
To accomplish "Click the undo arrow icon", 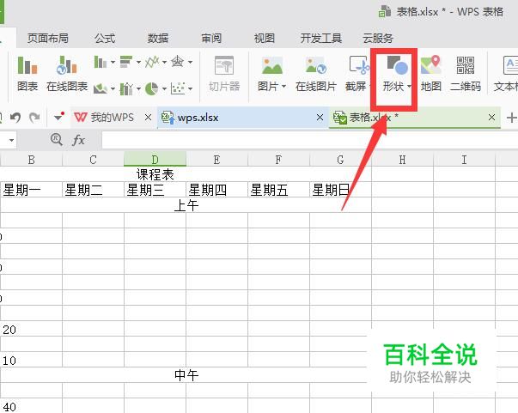I will click(x=15, y=117).
